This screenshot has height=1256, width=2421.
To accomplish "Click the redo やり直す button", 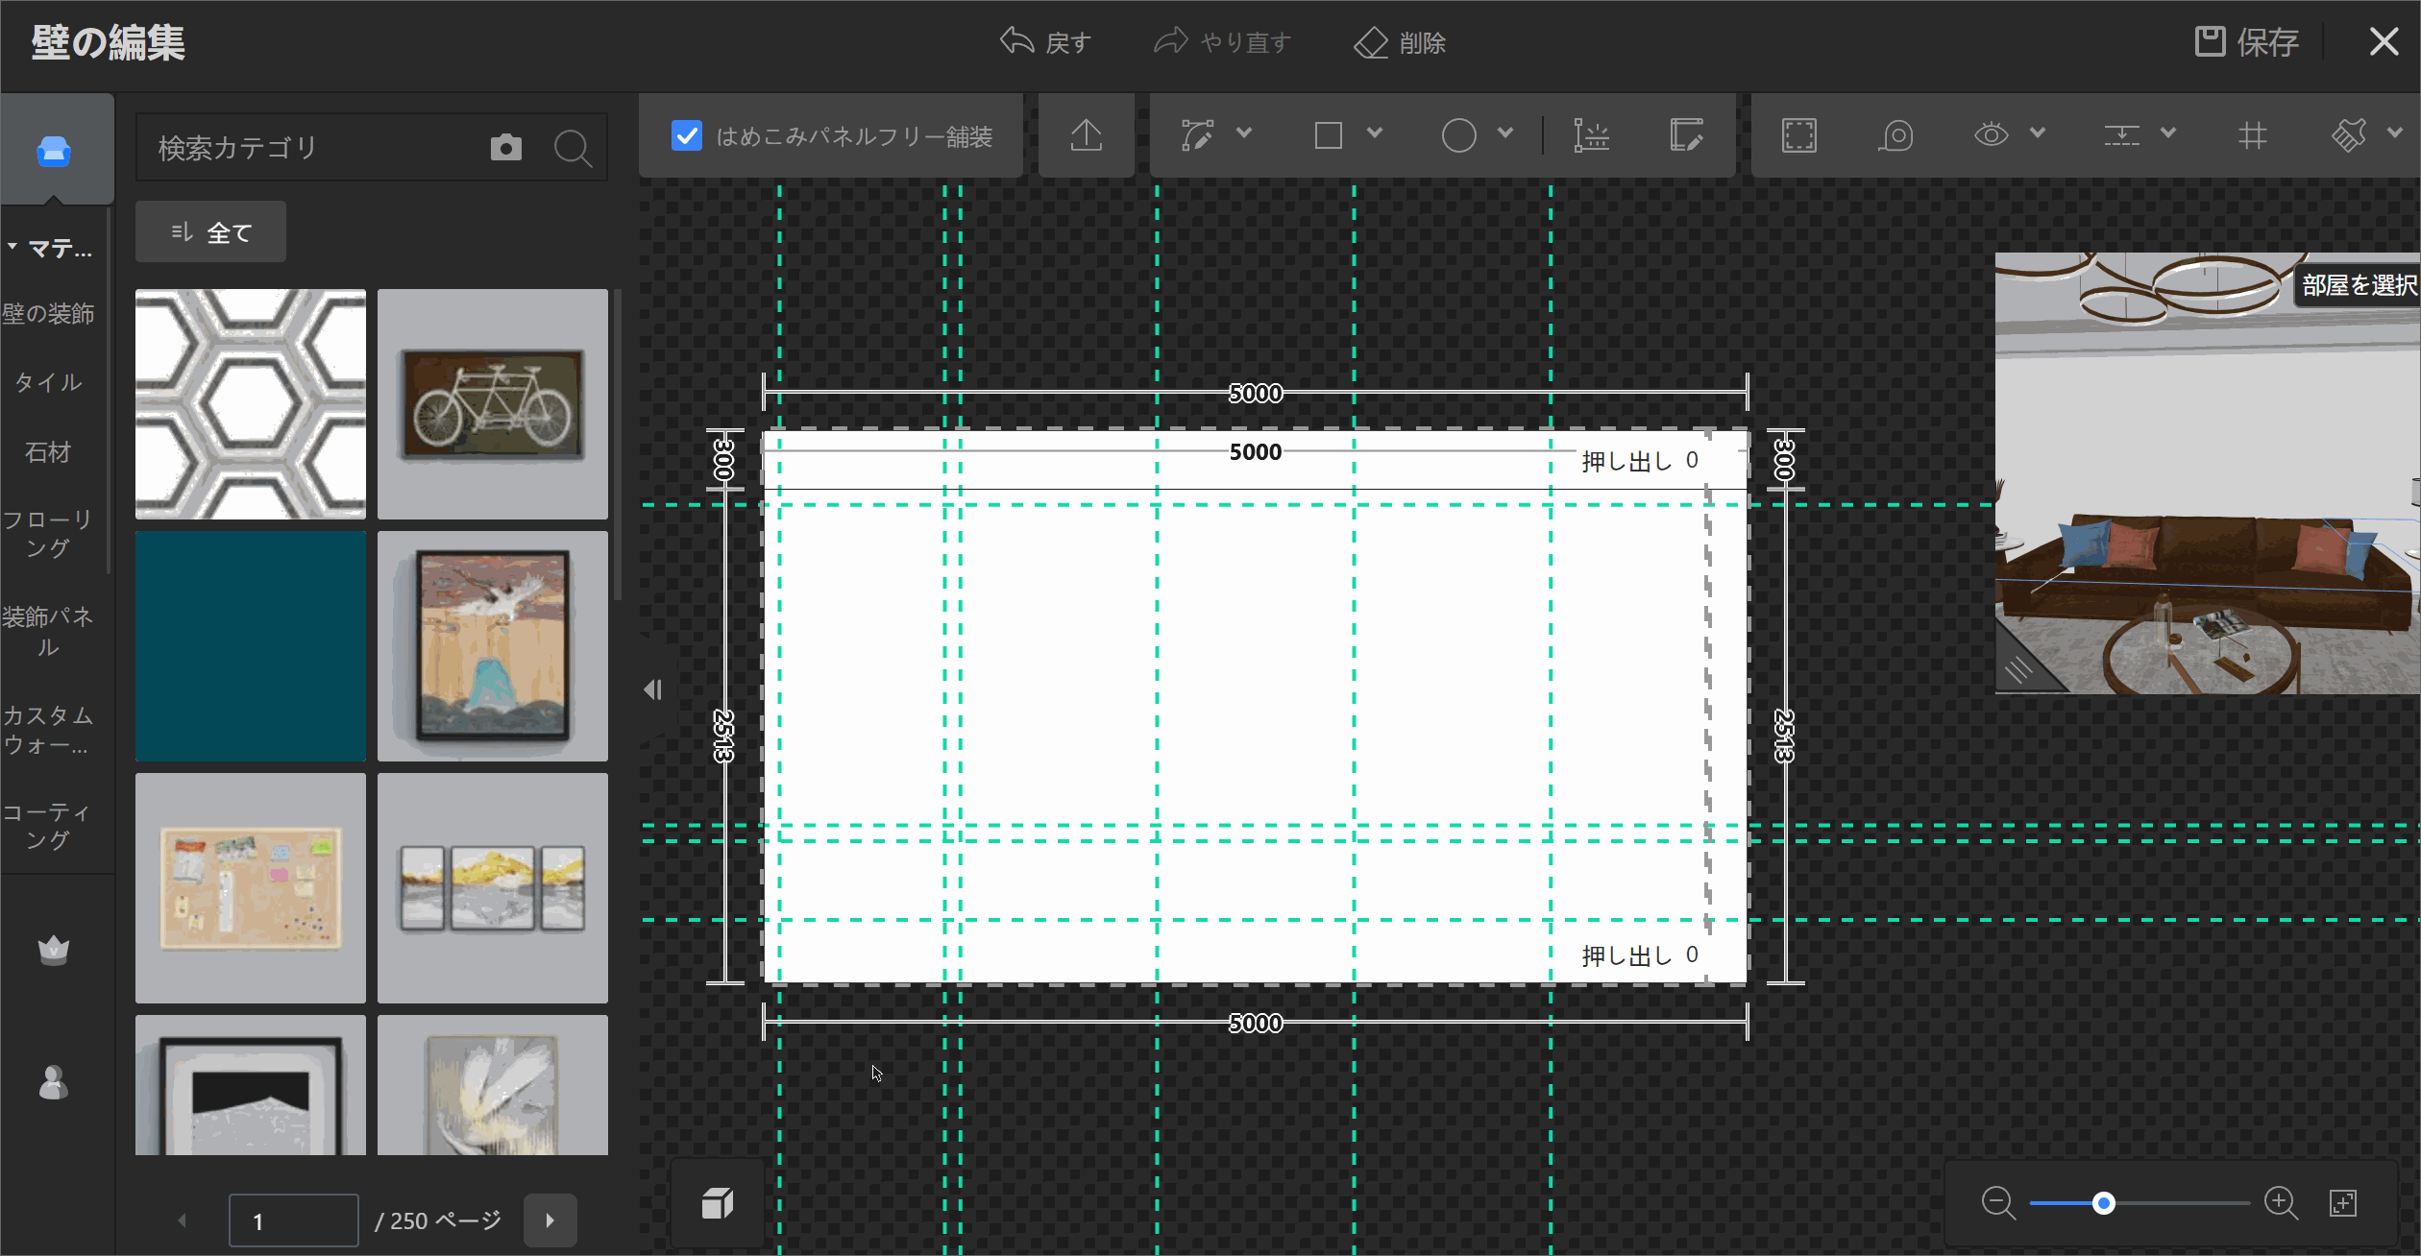I will tap(1222, 42).
